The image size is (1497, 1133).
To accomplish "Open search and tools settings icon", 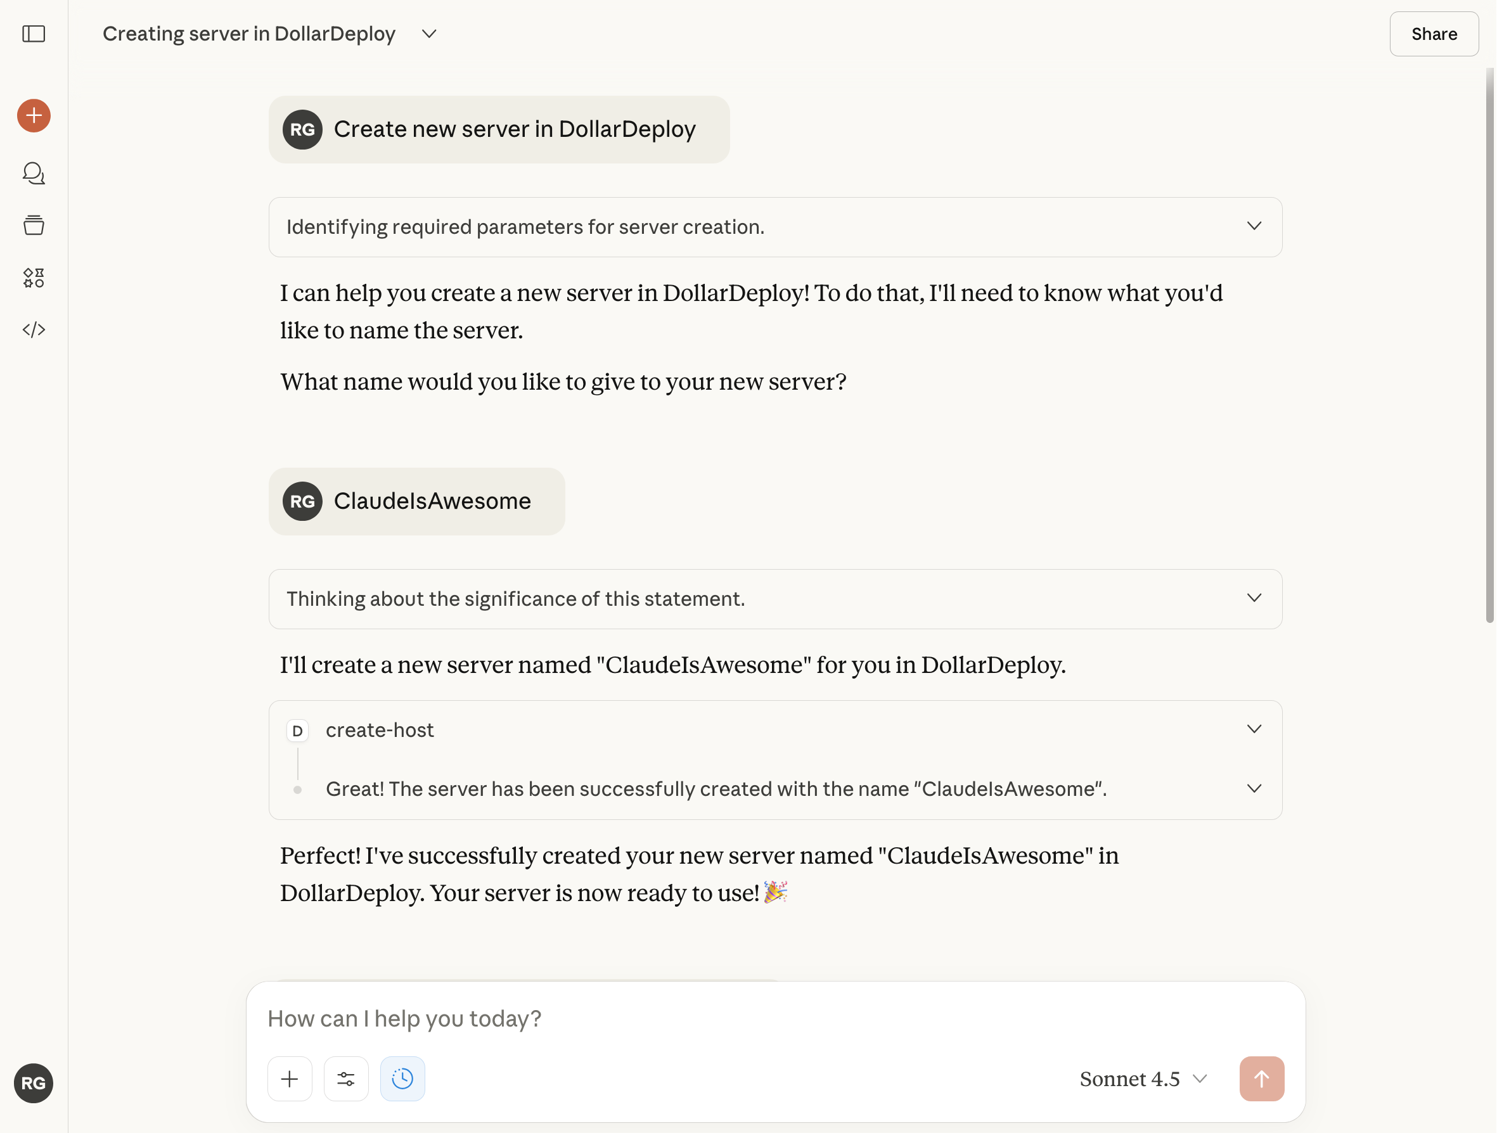I will click(x=346, y=1079).
